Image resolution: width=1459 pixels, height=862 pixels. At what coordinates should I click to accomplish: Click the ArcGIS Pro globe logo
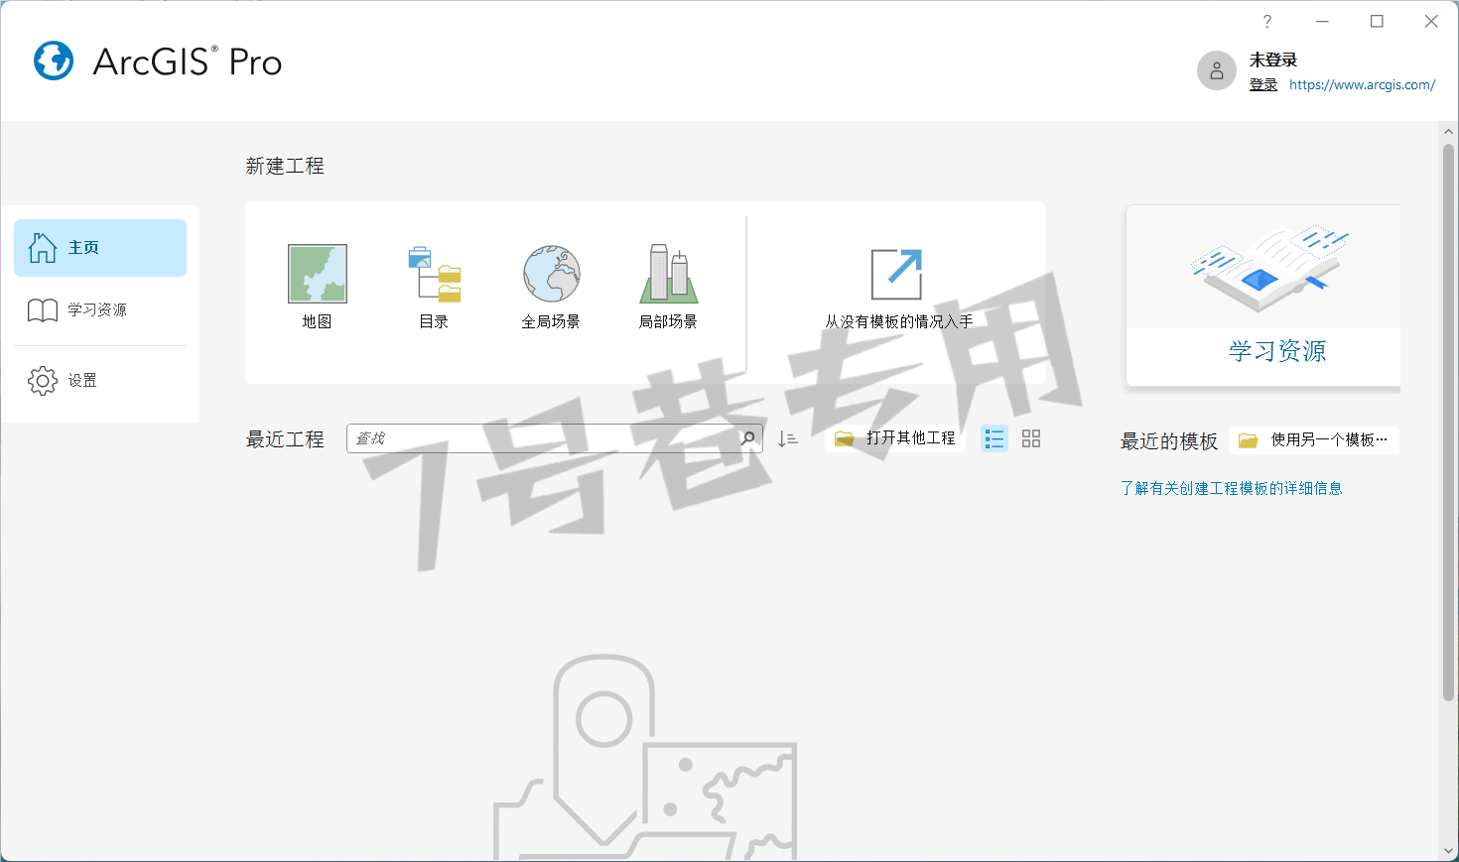54,61
